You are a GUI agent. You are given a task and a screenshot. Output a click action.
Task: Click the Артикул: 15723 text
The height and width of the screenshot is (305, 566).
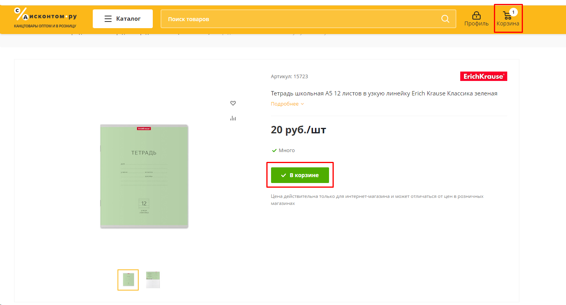tap(289, 77)
